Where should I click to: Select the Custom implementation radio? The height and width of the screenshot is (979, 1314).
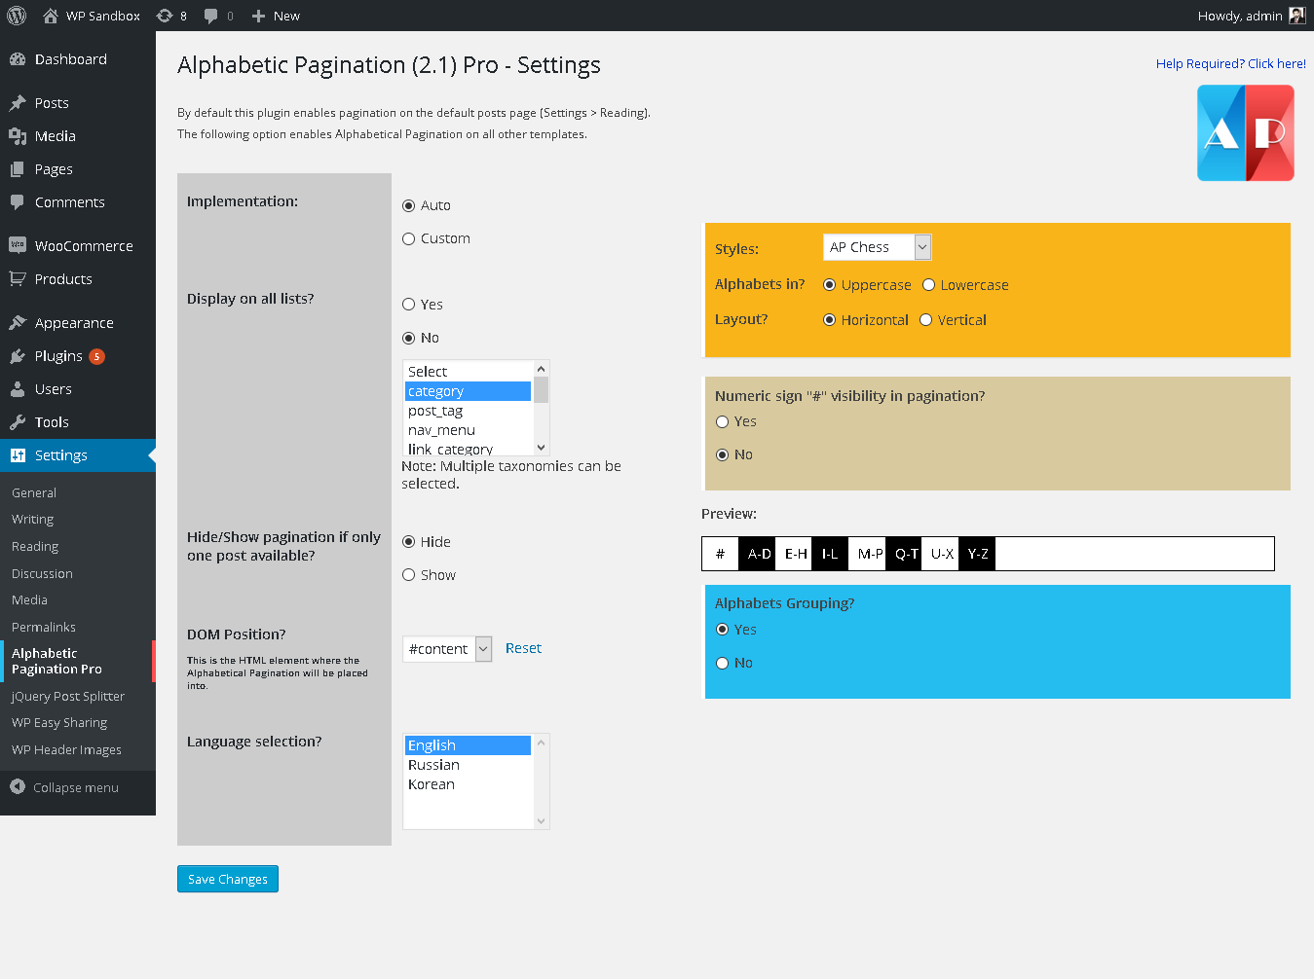coord(409,238)
